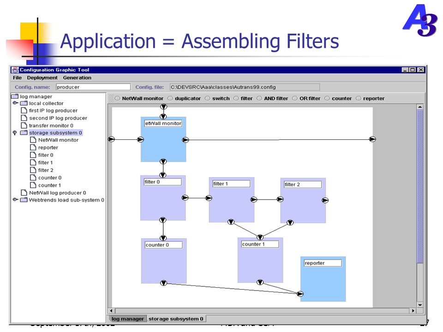
Task: Select the log manager root folder icon
Action: [15, 96]
